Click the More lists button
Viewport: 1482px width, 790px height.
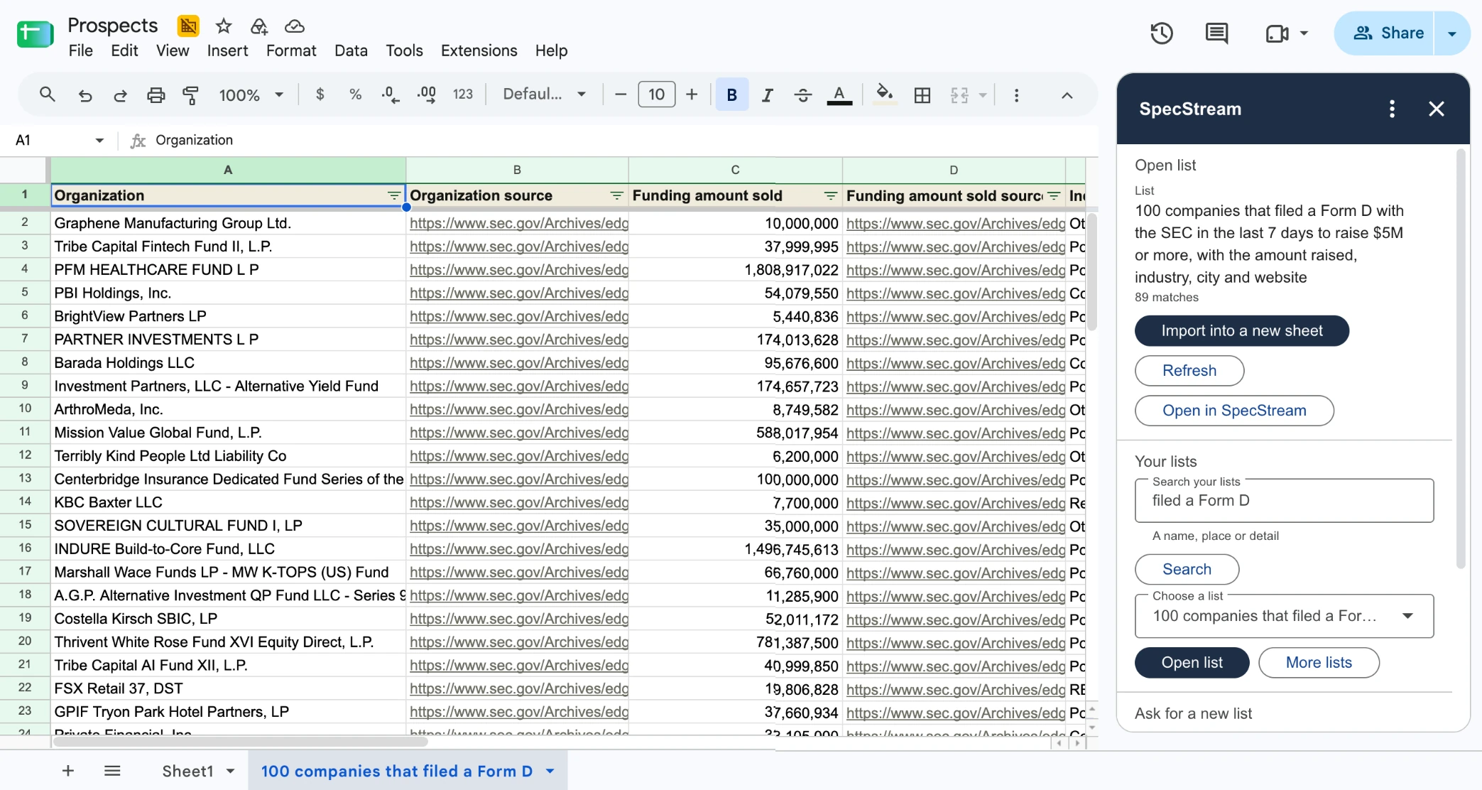[1319, 662]
